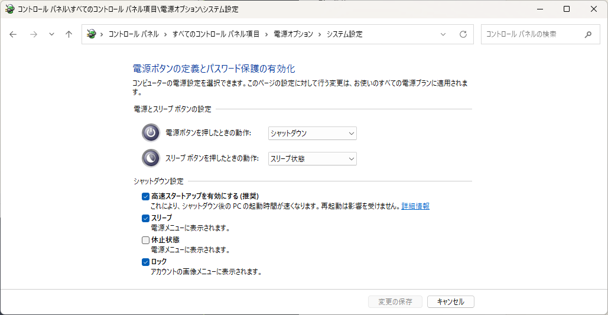Uncheck the スリープ checkbox
608x315 pixels.
146,218
